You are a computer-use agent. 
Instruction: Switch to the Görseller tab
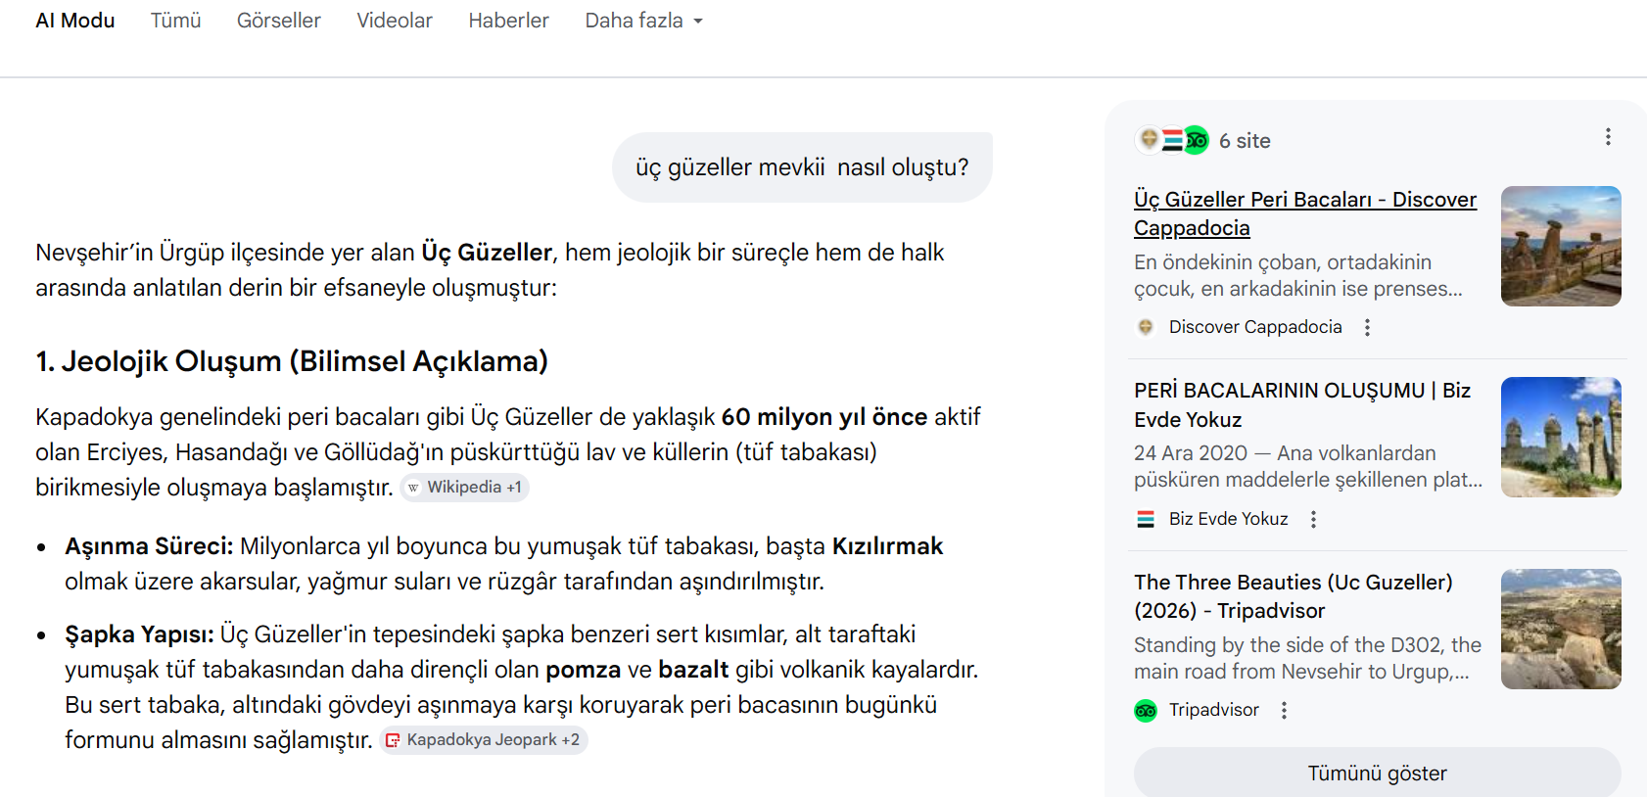[278, 21]
